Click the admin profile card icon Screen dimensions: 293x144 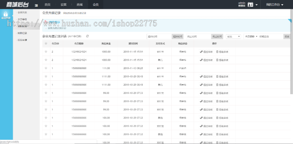pyautogui.click(x=250, y=5)
